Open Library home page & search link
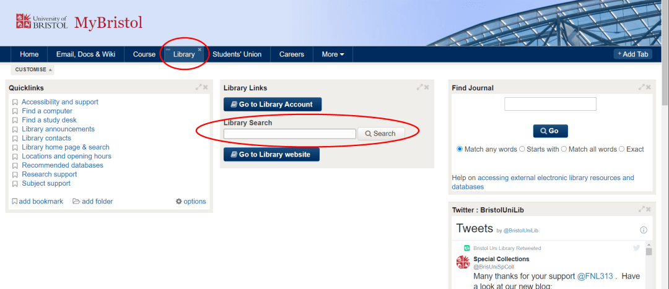669x289 pixels. click(x=66, y=147)
